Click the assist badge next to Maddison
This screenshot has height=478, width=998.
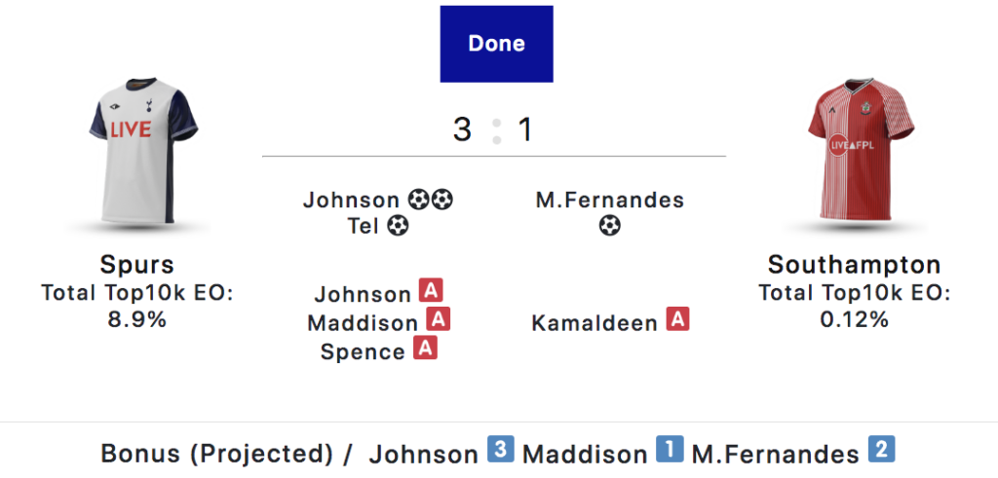coord(439,319)
